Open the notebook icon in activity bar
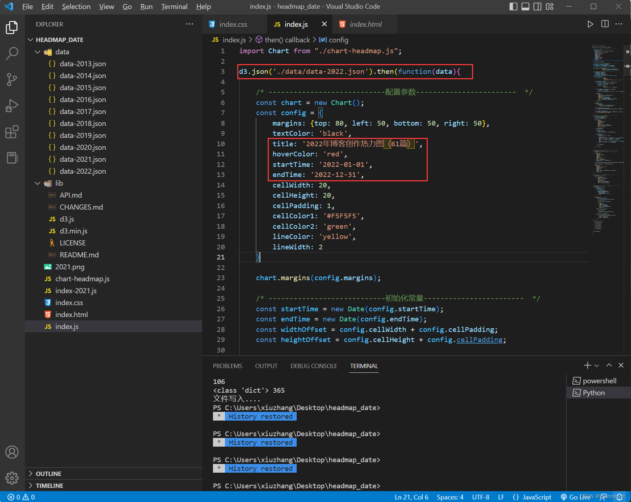631x502 pixels. 12,158
